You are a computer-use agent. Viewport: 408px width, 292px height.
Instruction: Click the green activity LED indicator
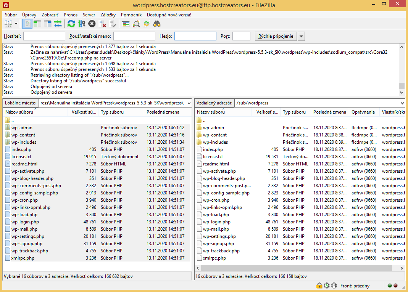pyautogui.click(x=390, y=286)
